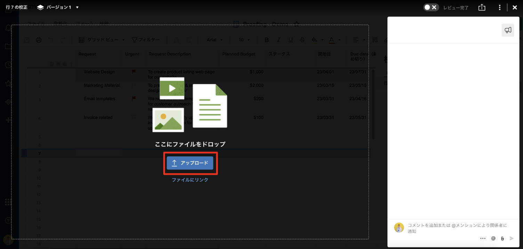This screenshot has height=249, width=523.
Task: Toggle the レビュー完了 review switch
Action: click(x=431, y=7)
